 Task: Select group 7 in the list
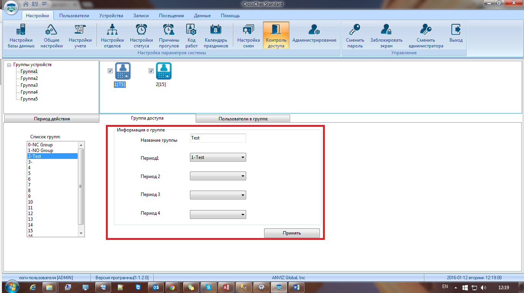point(52,185)
